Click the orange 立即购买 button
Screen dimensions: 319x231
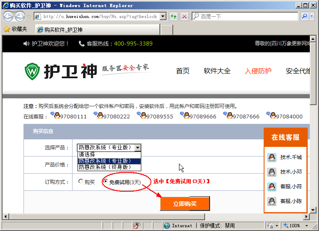(185, 203)
